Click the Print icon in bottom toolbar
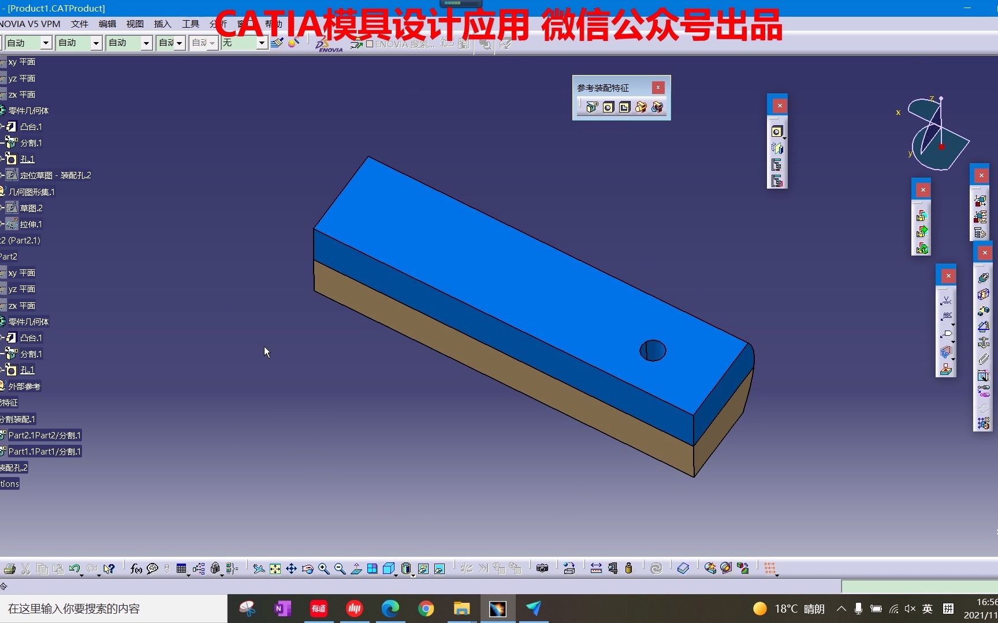 coord(9,569)
